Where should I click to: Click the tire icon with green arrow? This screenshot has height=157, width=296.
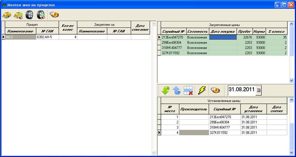41,15
